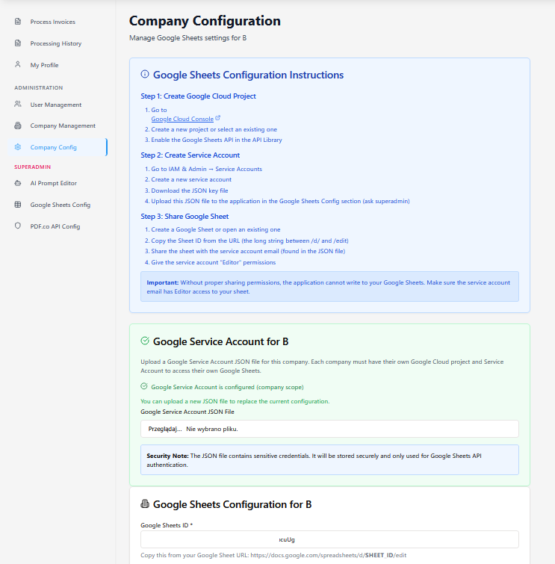Screen dimensions: 555x564
Task: Click the external link icon beside Google Cloud Console
Action: click(218, 119)
